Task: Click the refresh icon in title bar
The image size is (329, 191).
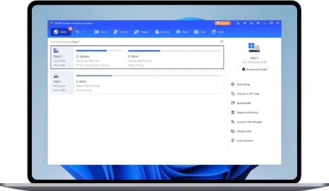Action: 251,23
